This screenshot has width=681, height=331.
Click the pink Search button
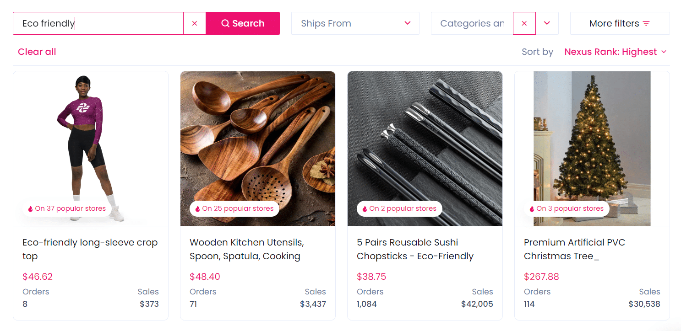click(243, 23)
